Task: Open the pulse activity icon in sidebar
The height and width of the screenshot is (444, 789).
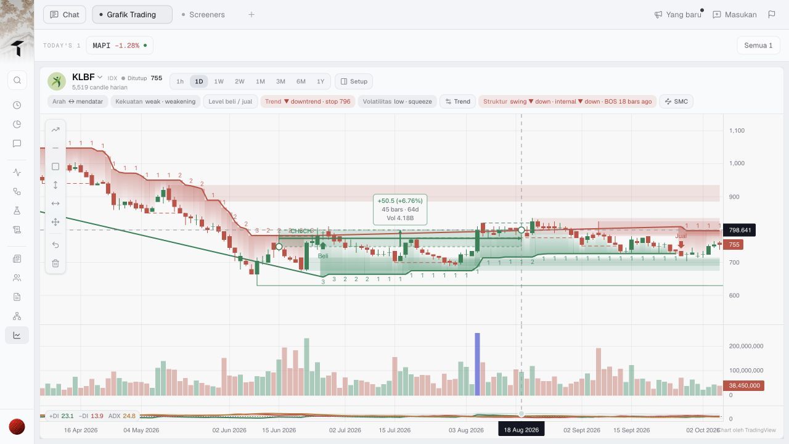Action: (x=17, y=173)
